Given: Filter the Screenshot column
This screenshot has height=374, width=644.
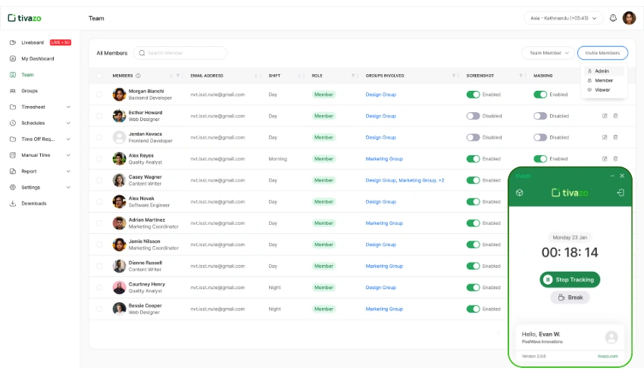Looking at the screenshot, I should click(x=521, y=76).
